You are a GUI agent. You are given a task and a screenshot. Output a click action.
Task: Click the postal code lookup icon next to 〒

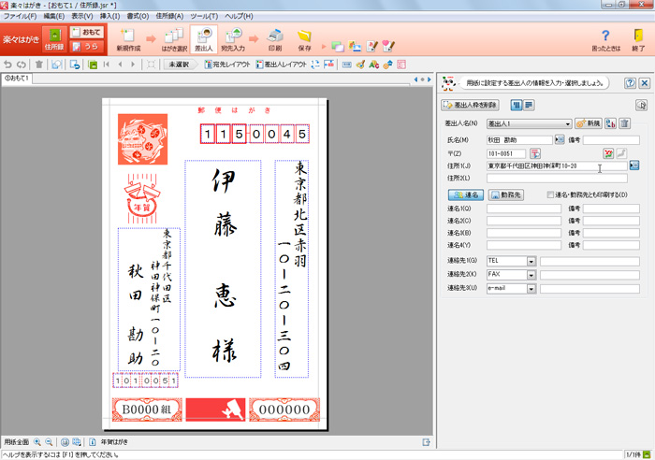point(535,152)
